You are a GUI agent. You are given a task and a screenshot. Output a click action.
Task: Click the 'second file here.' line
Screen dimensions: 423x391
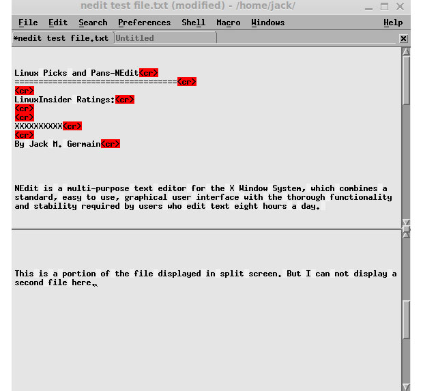(x=55, y=283)
